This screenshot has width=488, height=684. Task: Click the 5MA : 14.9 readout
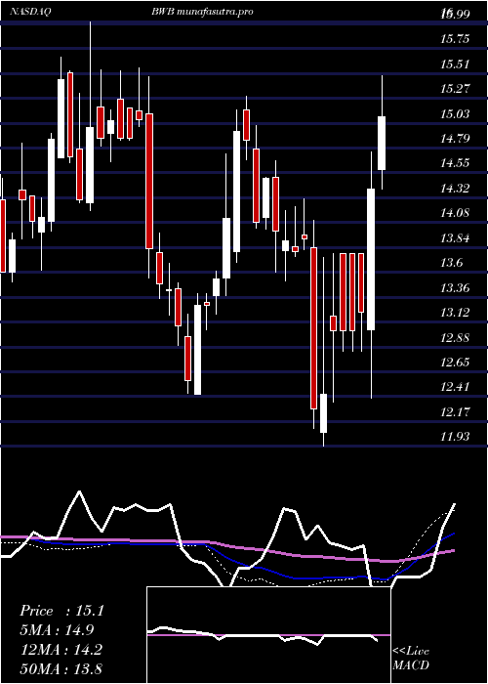(x=57, y=630)
